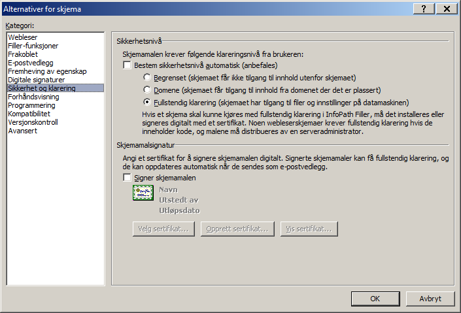Cancel the dialog with Avbryt
Image resolution: width=461 pixels, height=313 pixels.
[430, 299]
